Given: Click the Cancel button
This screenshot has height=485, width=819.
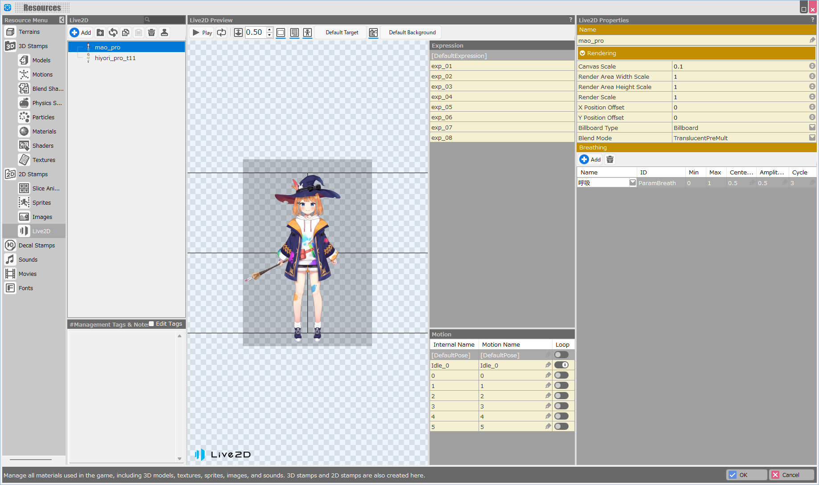Looking at the screenshot, I should point(792,475).
